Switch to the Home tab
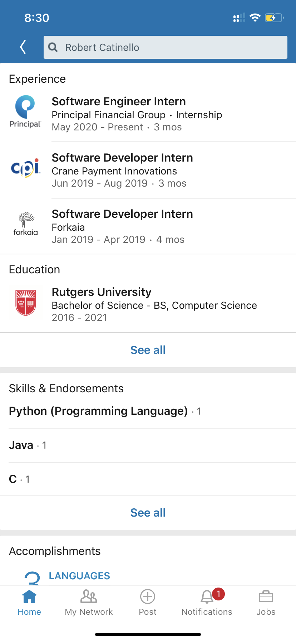The image size is (296, 642). tap(29, 602)
